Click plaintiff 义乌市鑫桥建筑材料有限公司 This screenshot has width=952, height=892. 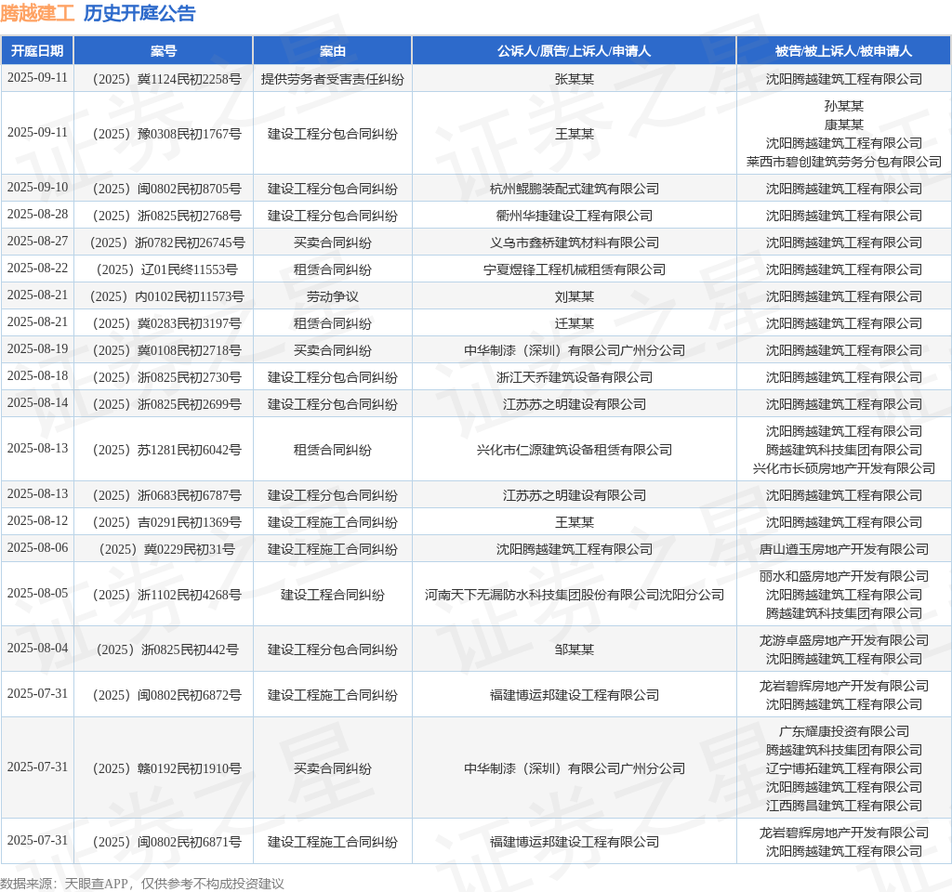pyautogui.click(x=575, y=243)
